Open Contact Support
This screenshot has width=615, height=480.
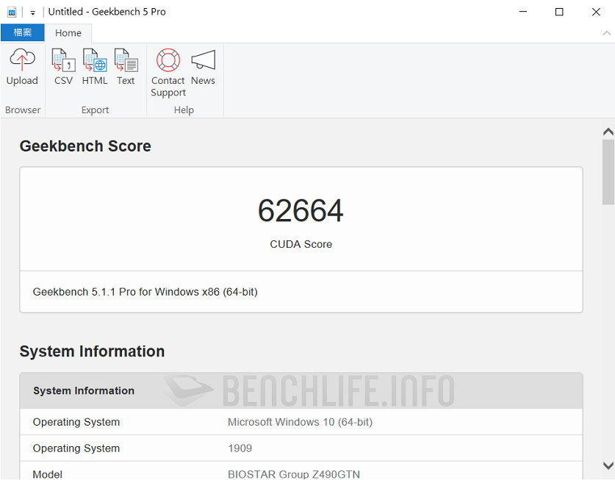168,68
